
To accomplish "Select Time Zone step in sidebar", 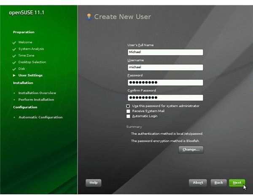I will (x=26, y=56).
